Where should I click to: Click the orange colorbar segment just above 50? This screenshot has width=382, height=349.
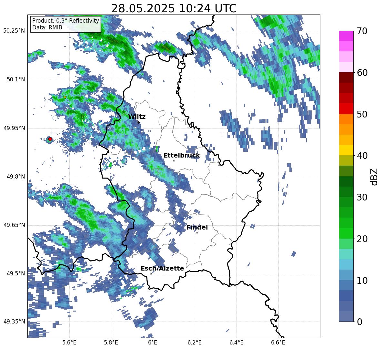tap(346, 119)
